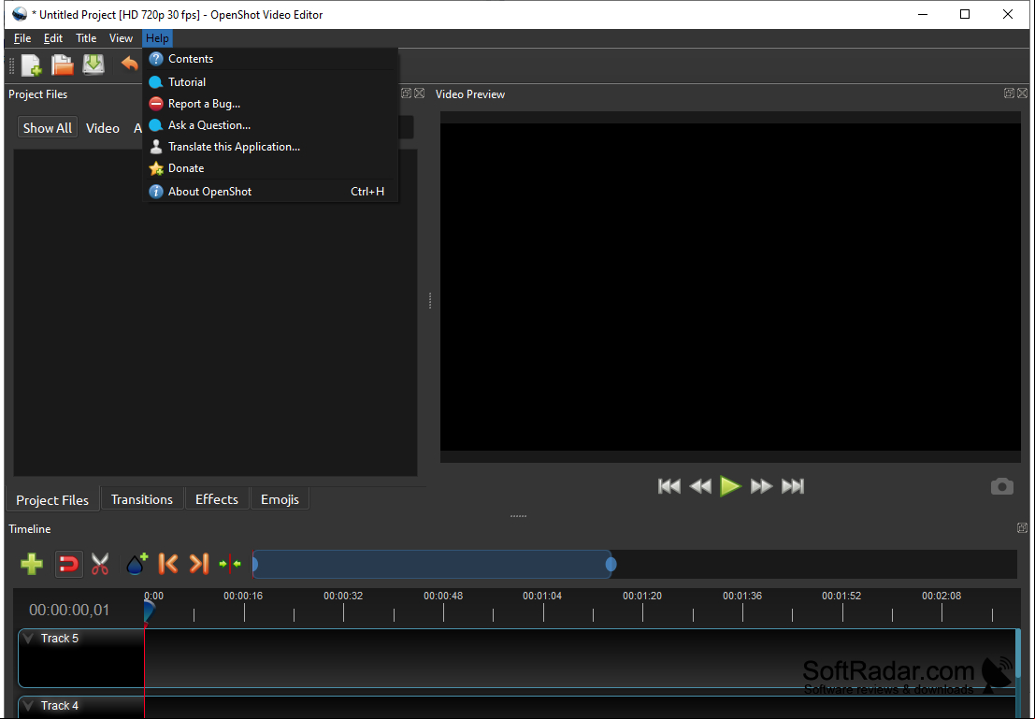Viewport: 1035px width, 719px height.
Task: Open the Edit menu
Action: [53, 38]
